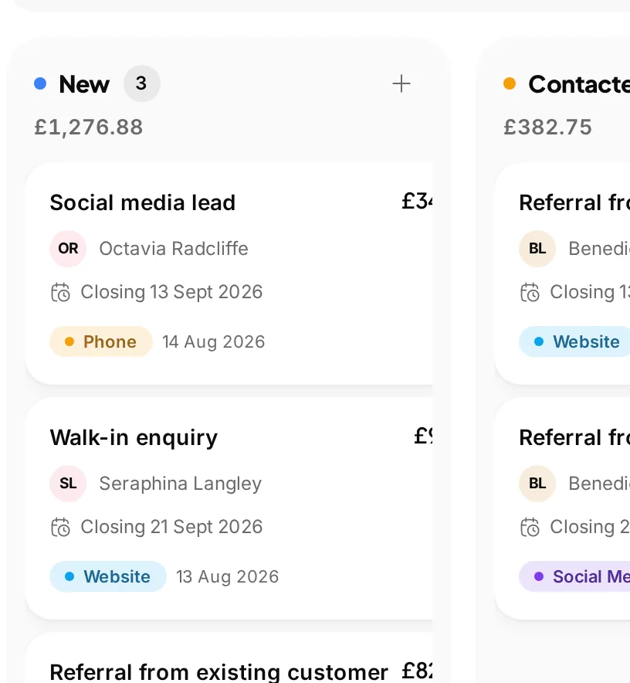Select the Website tag on Walk-in enquiry

(108, 576)
